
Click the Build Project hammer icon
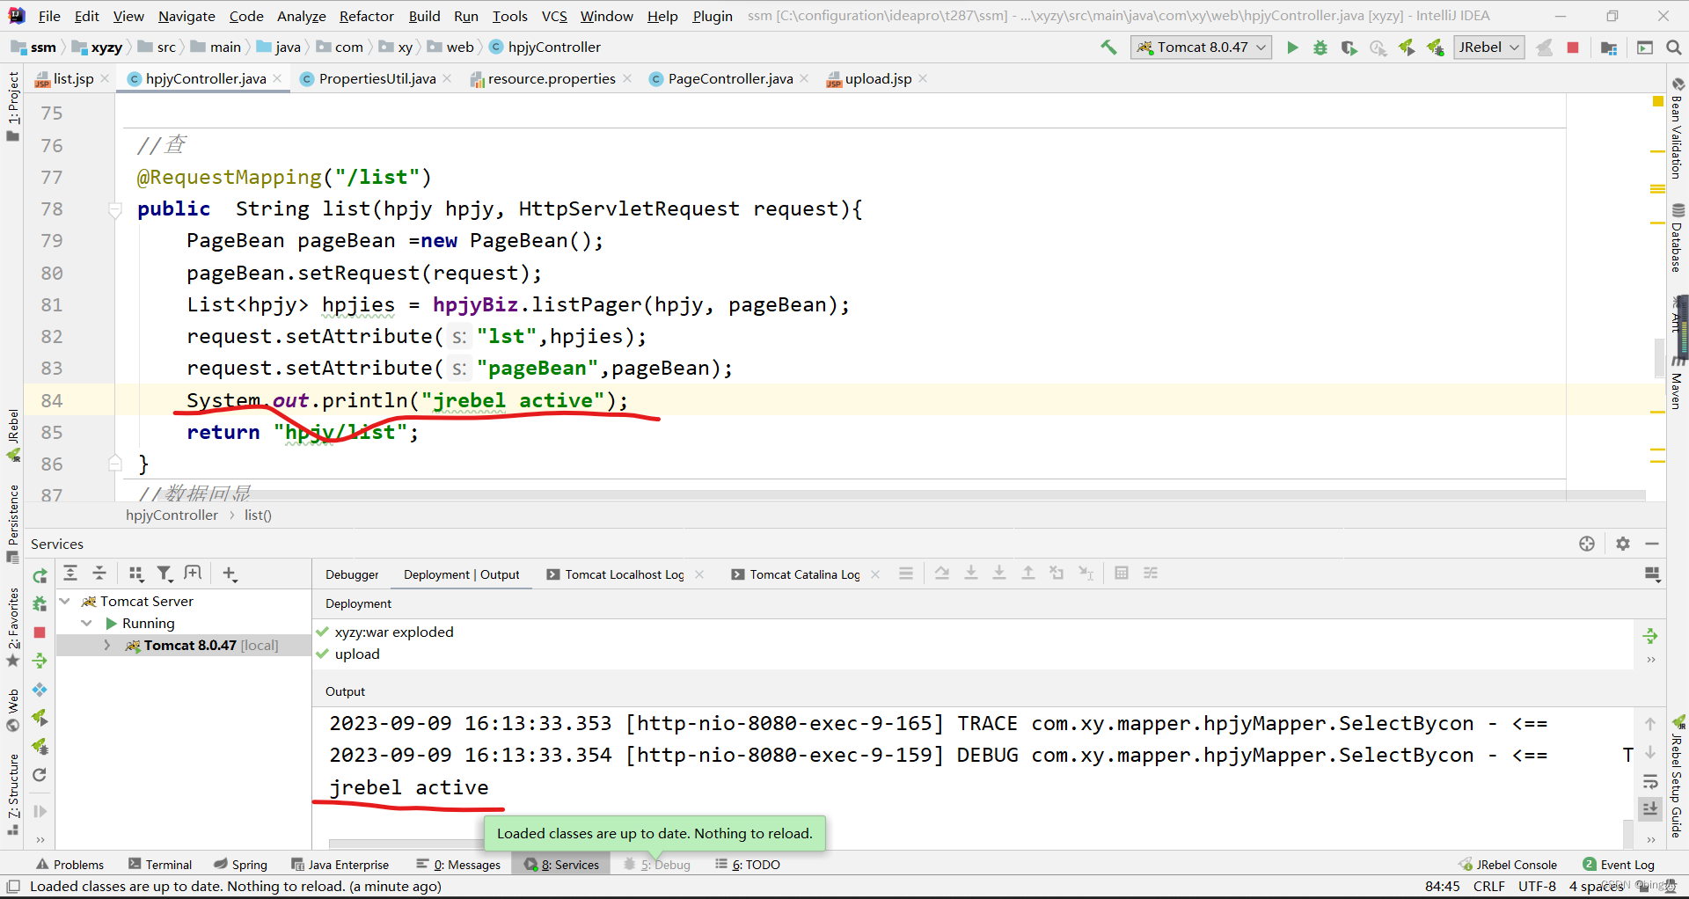coord(1108,48)
